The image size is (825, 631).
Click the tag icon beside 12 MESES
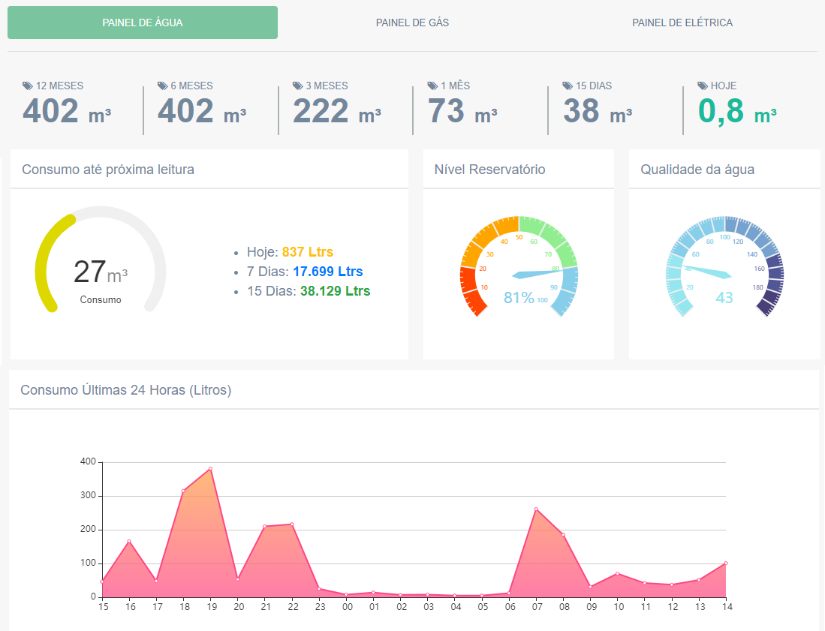click(28, 86)
